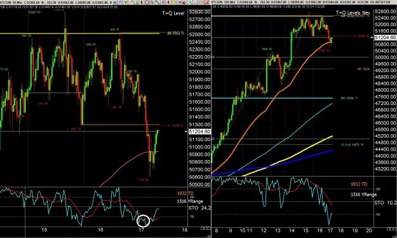This screenshot has width=397, height=238.
Task: Click the 51700.00 price label on left axis
Action: tap(199, 94)
